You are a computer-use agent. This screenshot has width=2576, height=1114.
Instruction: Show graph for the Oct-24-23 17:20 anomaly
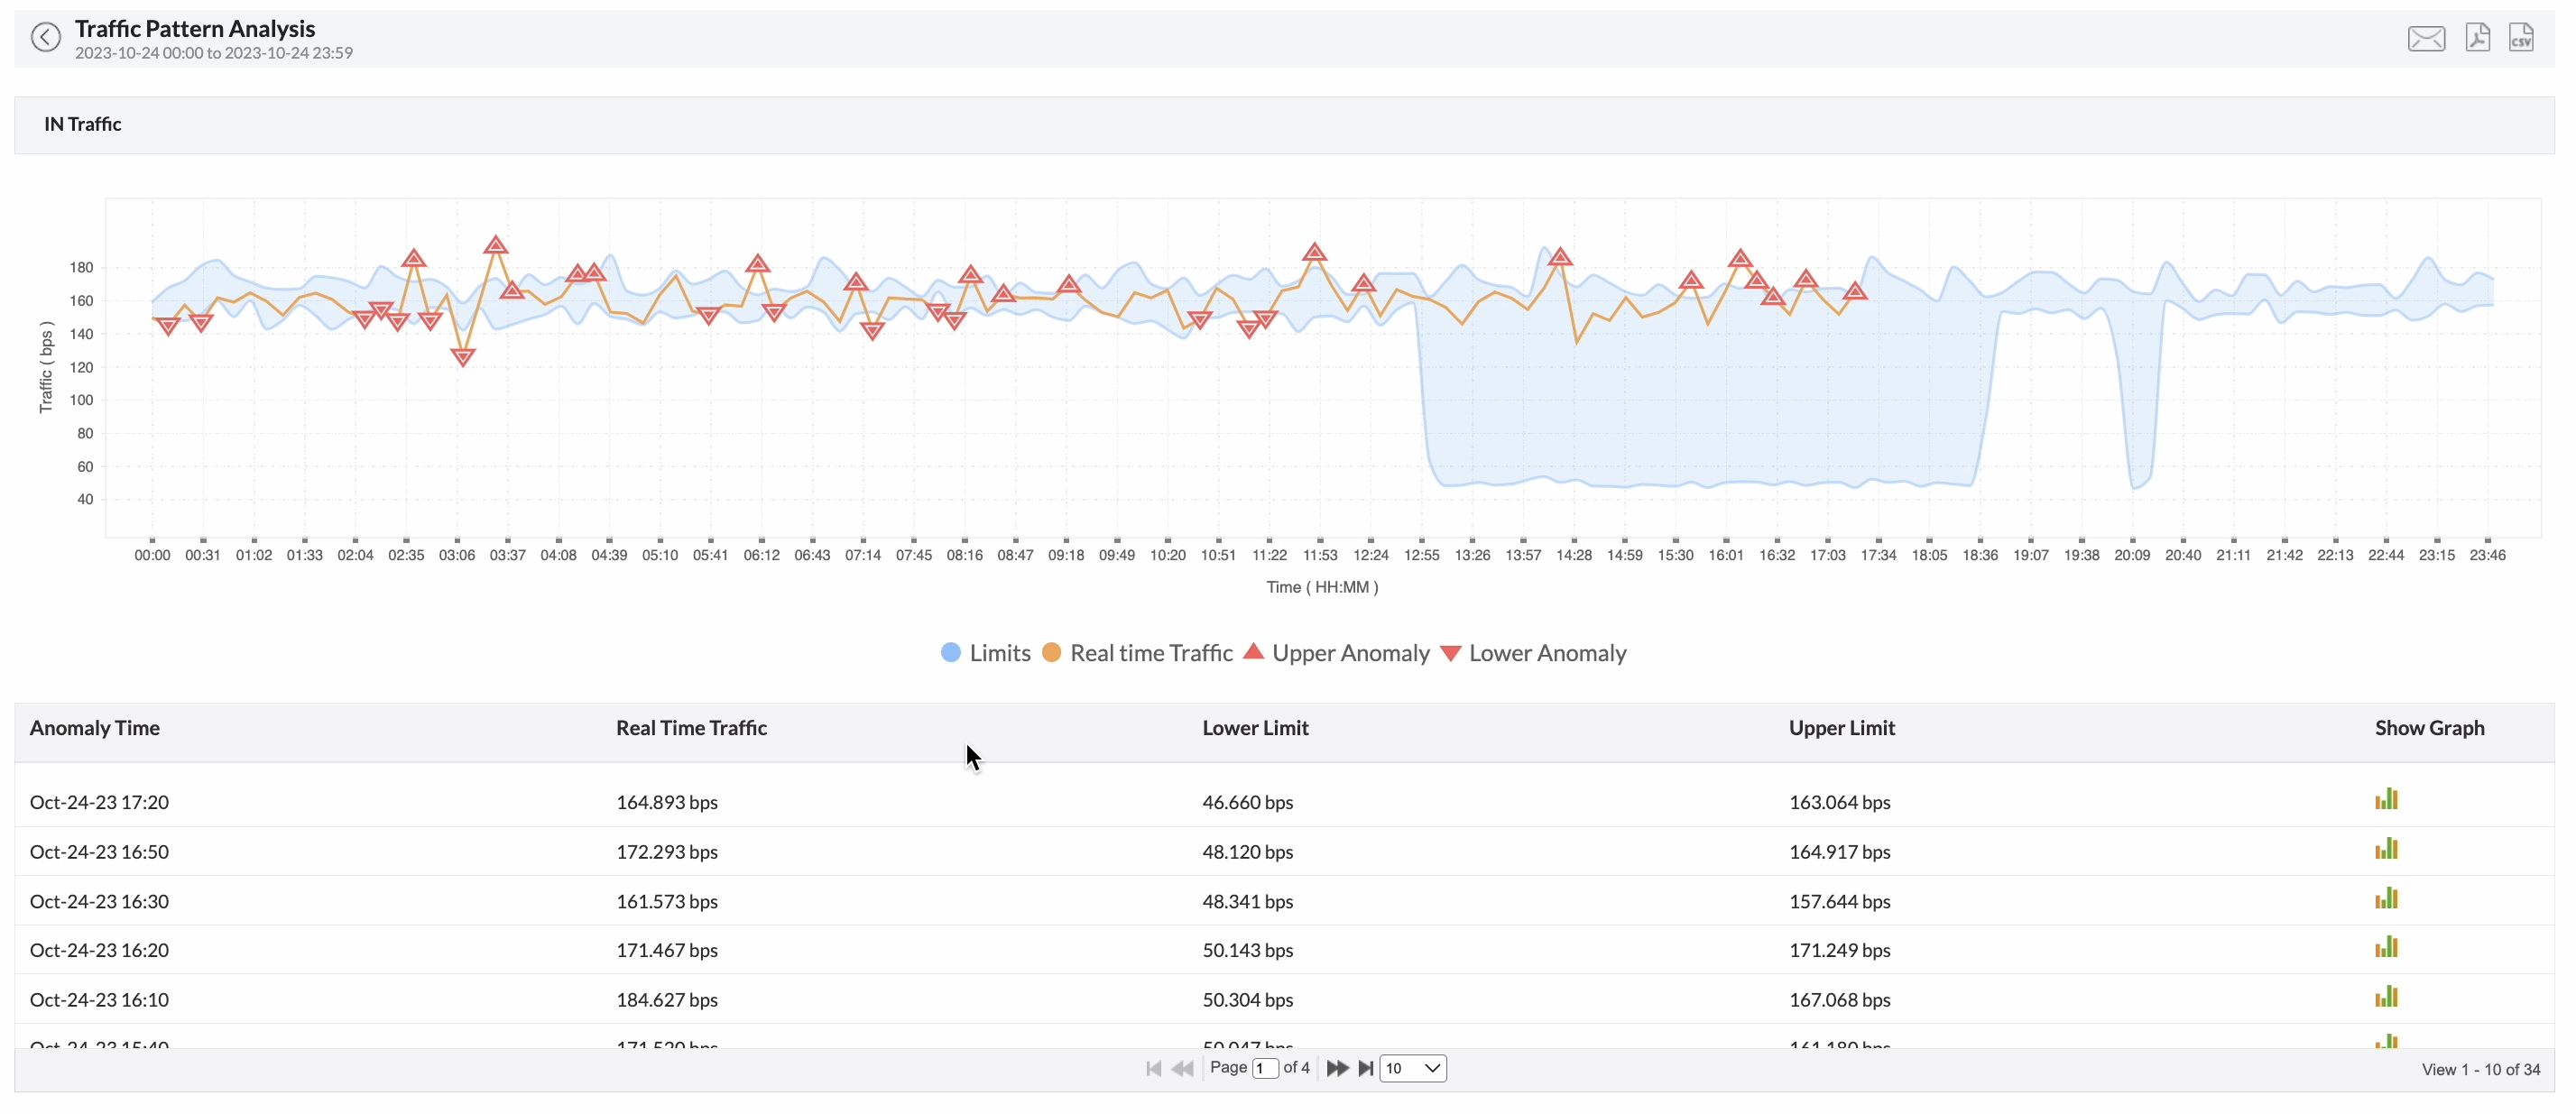pyautogui.click(x=2387, y=798)
